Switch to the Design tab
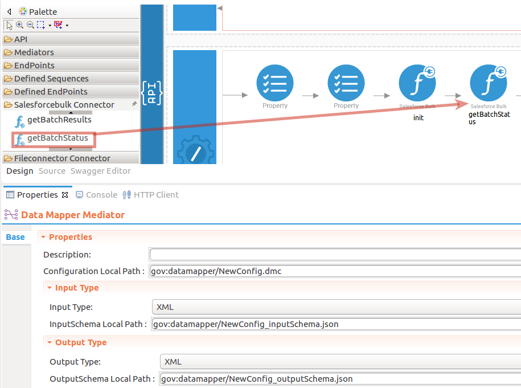The width and height of the screenshot is (521, 388). pos(19,171)
